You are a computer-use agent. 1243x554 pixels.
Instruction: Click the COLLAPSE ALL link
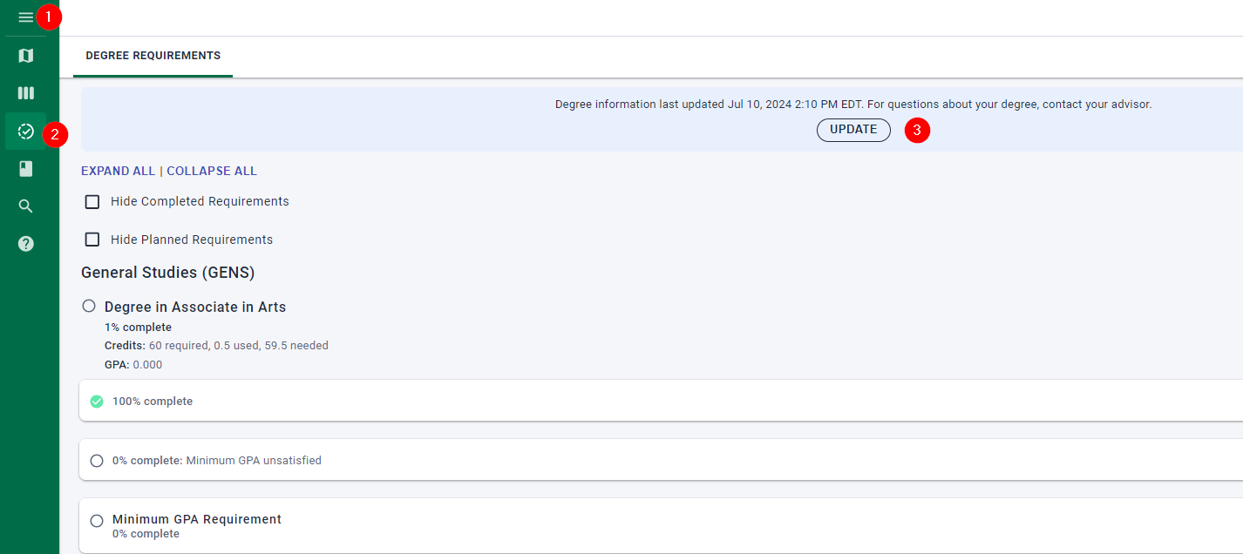coord(212,172)
